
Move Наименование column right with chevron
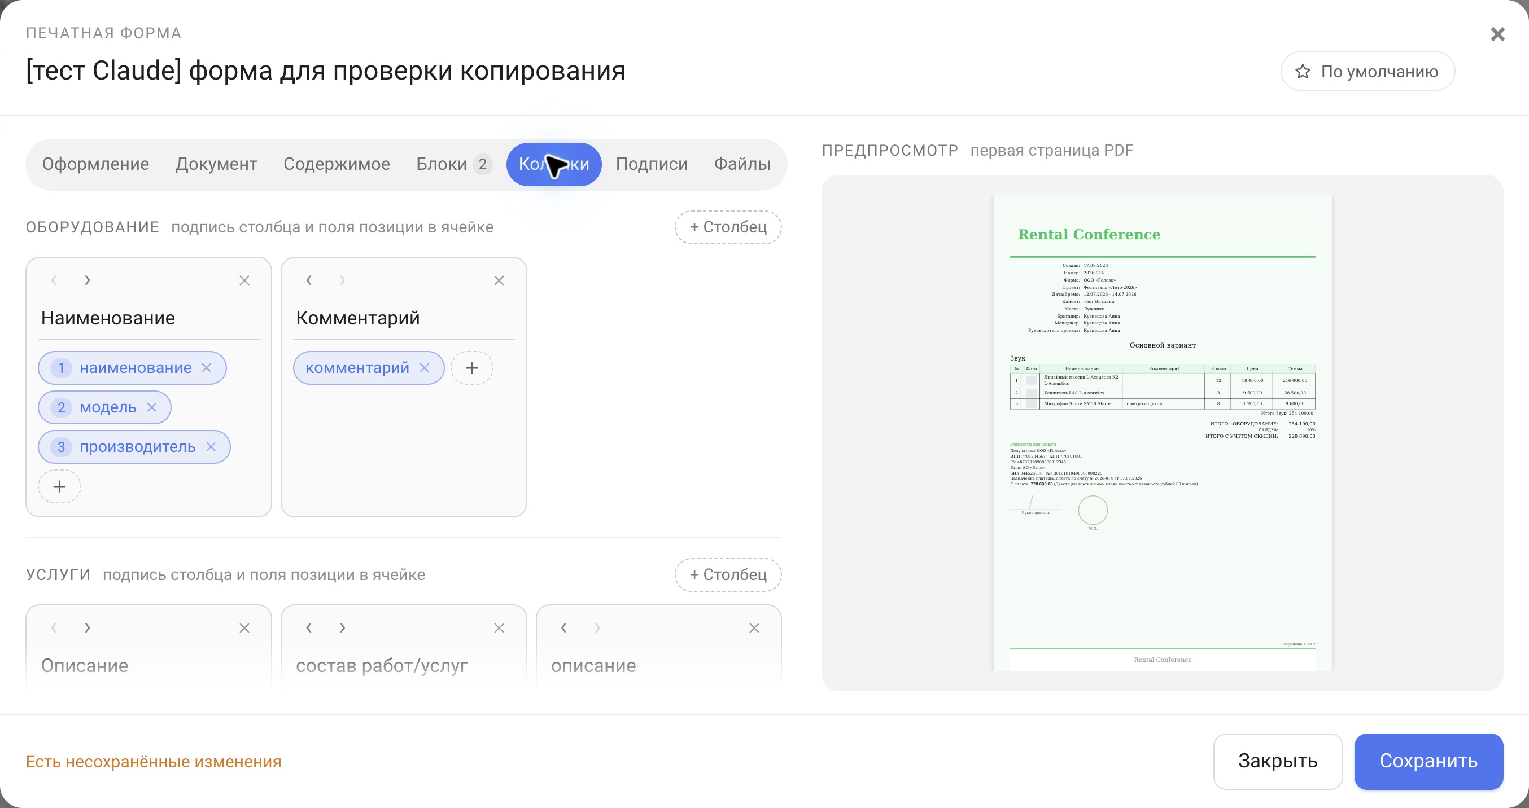click(88, 280)
